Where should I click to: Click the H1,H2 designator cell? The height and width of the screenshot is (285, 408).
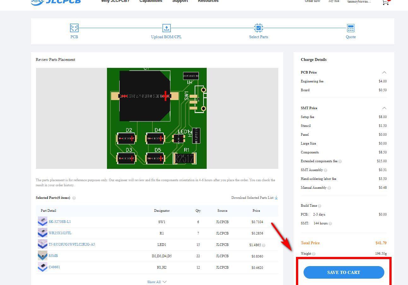[162, 267]
